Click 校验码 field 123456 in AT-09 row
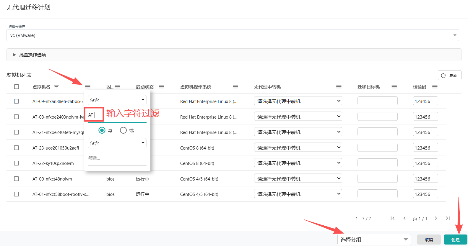Screen dimensions: 468x246 pos(425,101)
